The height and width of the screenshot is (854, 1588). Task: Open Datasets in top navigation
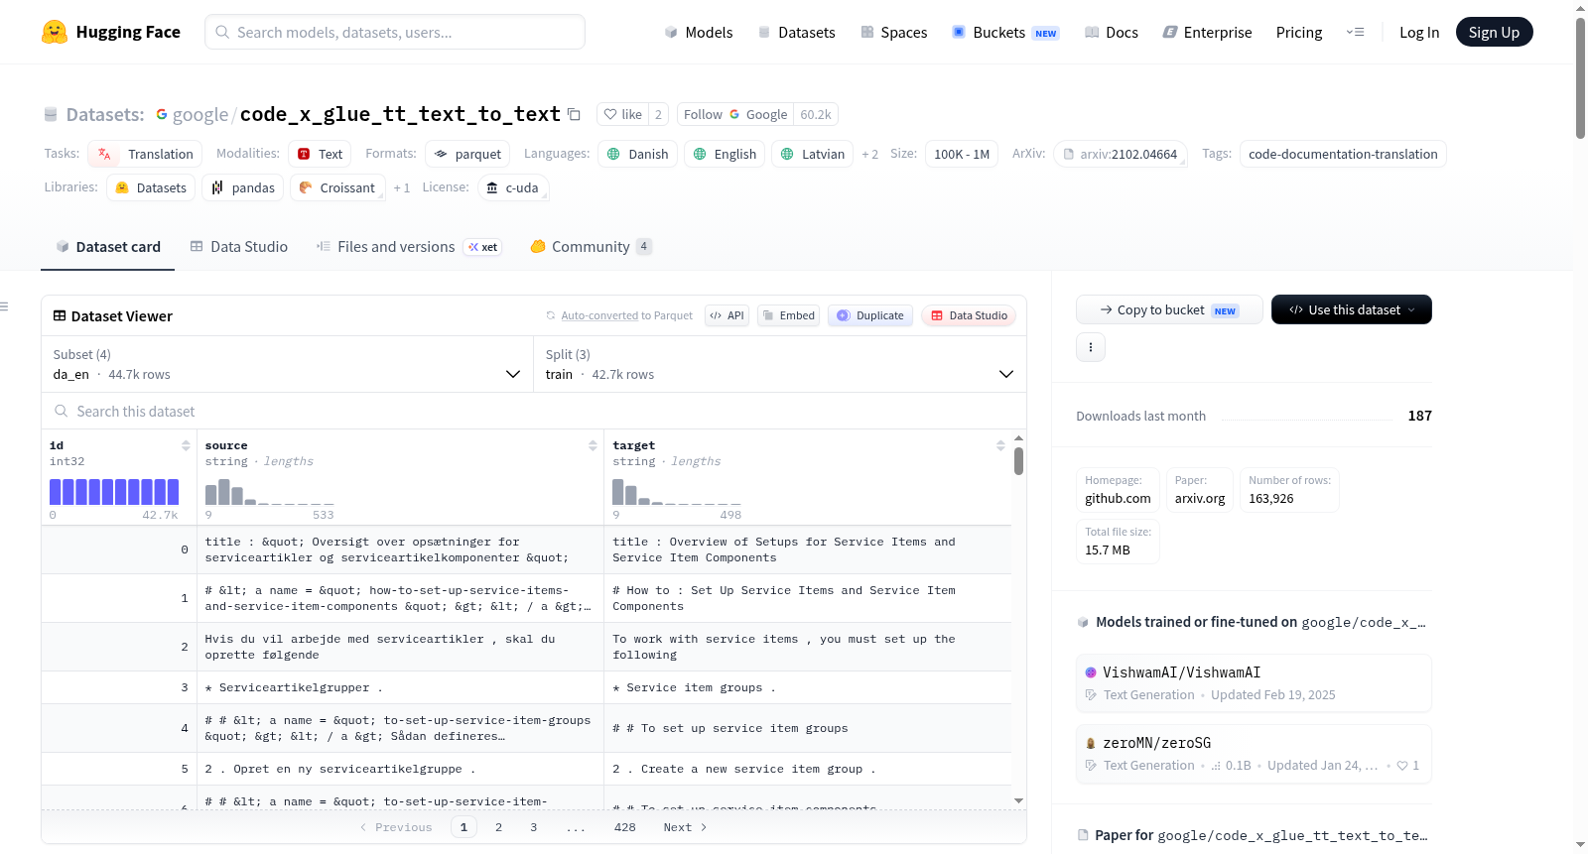click(x=796, y=32)
